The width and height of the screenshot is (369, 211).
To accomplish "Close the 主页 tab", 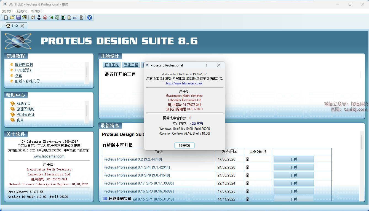I will pos(22,26).
